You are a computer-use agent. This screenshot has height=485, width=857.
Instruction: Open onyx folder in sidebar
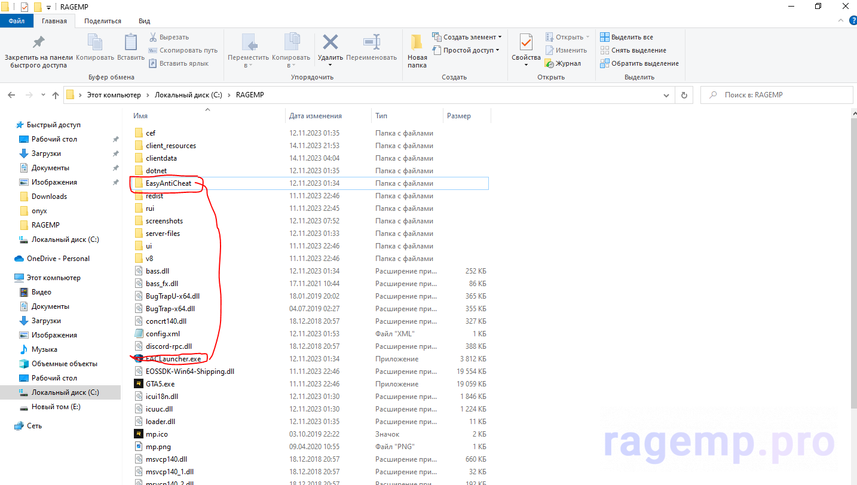pos(39,211)
